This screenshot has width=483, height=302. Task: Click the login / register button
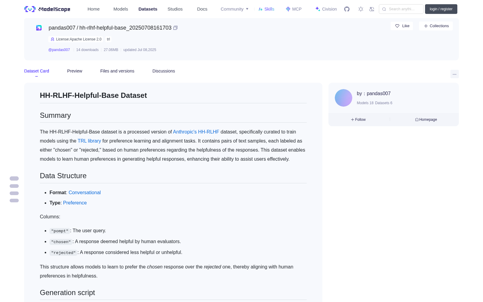point(441,9)
